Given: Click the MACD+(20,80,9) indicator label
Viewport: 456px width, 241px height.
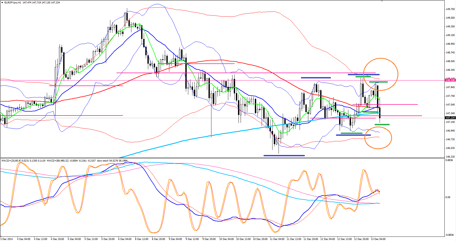Looking at the screenshot, I should (x=11, y=160).
